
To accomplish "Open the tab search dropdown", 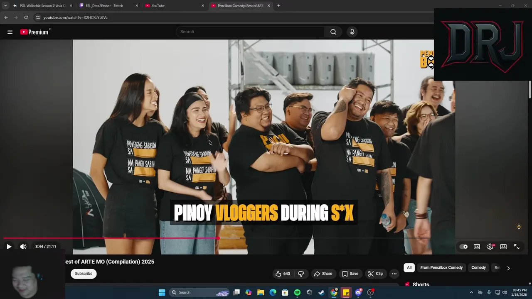I will pyautogui.click(x=5, y=6).
